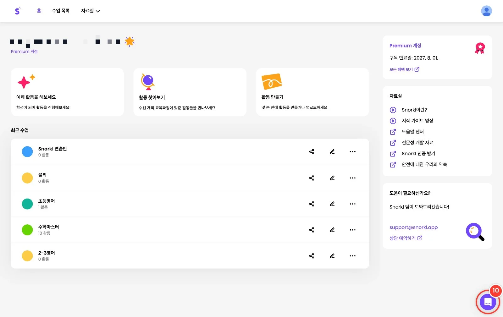The height and width of the screenshot is (317, 503).
Task: Share the 물리 class
Action: tap(312, 178)
